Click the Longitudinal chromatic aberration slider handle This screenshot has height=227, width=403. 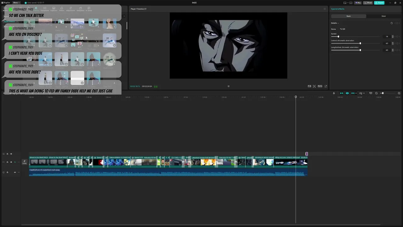[x=360, y=50]
